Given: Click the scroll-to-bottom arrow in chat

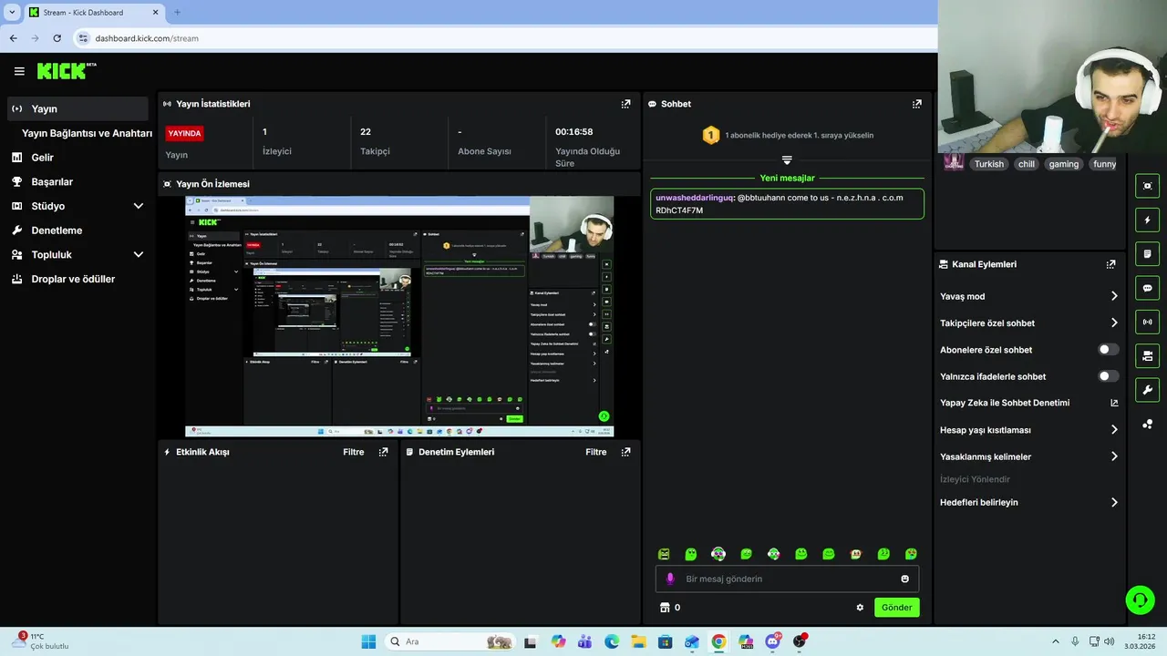Looking at the screenshot, I should click(x=787, y=159).
